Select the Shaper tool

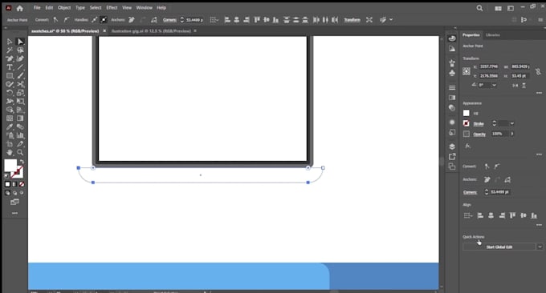(x=10, y=84)
